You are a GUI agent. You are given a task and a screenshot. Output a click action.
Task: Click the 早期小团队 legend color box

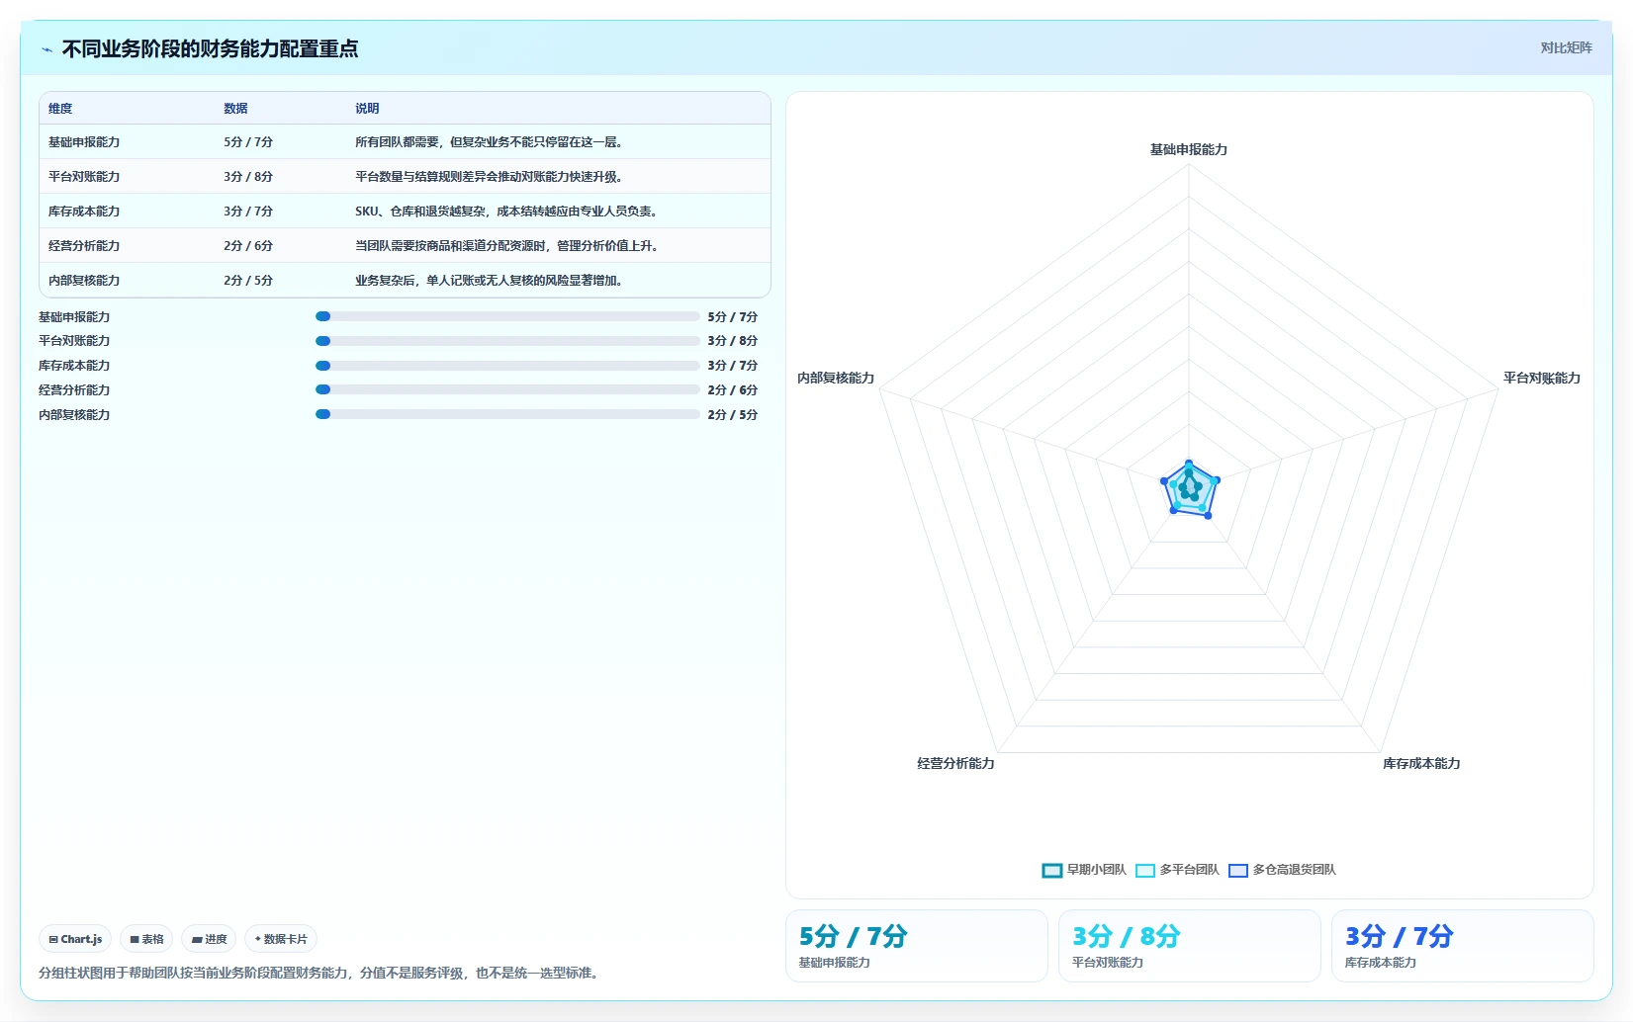point(1052,871)
